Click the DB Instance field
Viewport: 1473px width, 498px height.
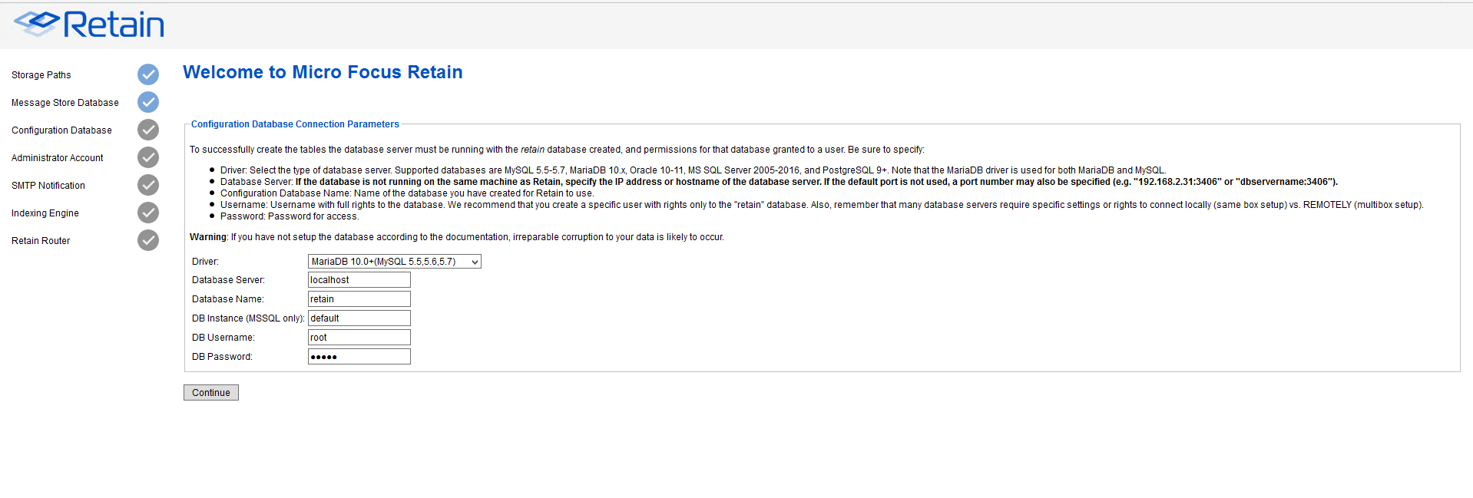click(x=359, y=318)
